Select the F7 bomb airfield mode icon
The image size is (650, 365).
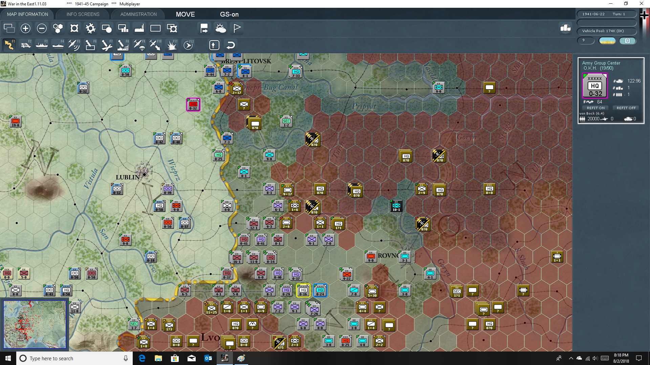pos(107,45)
